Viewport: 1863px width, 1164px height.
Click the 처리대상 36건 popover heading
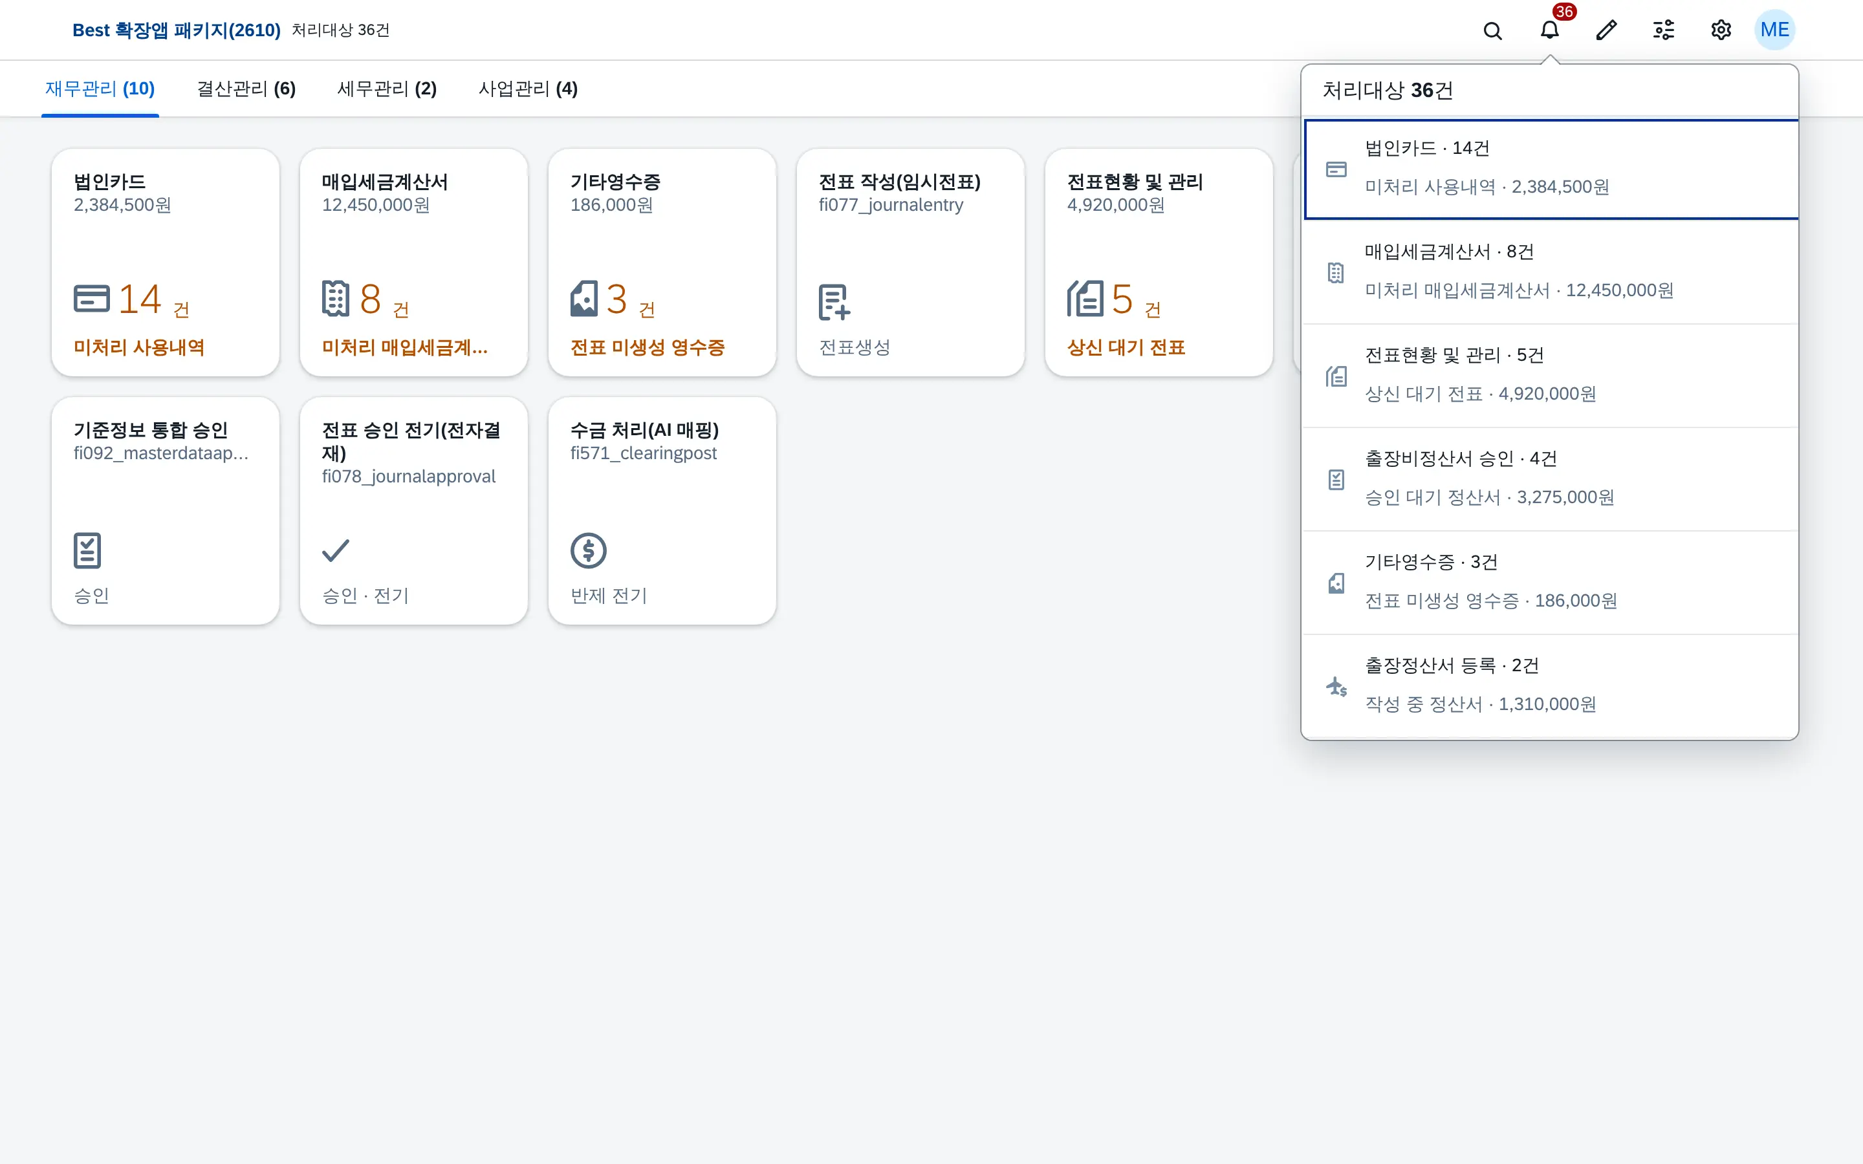(1388, 90)
